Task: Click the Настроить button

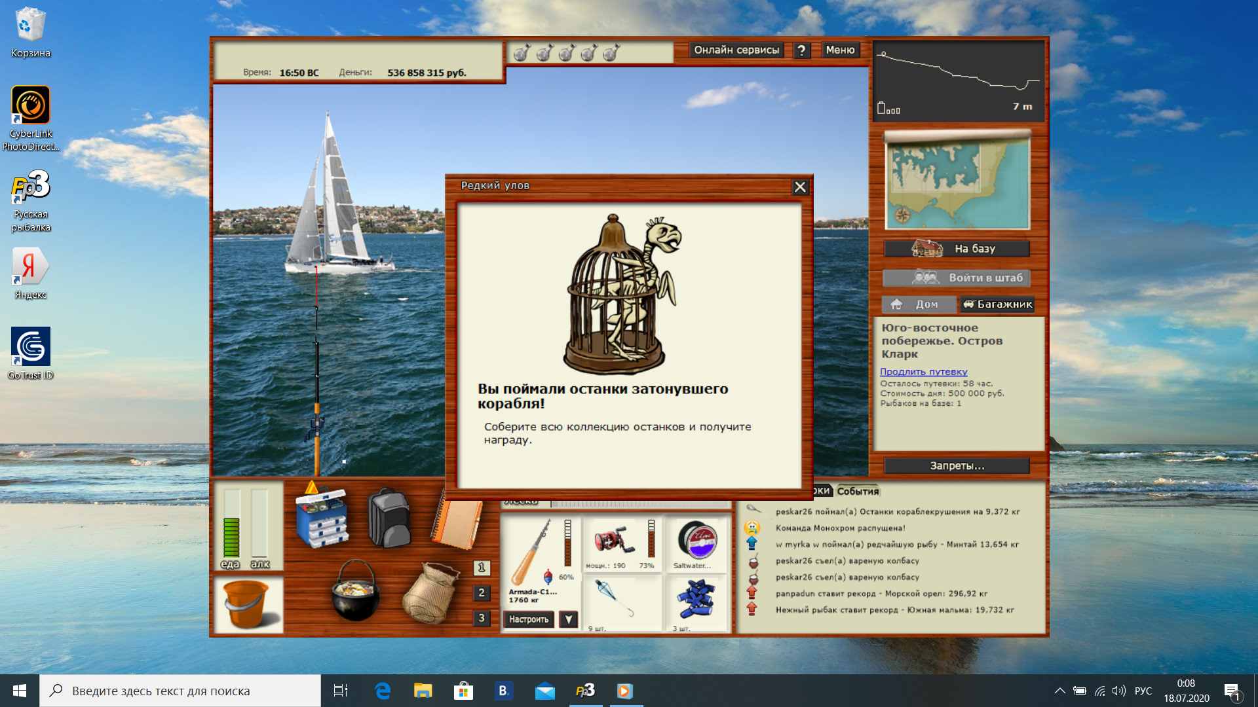Action: pyautogui.click(x=529, y=619)
